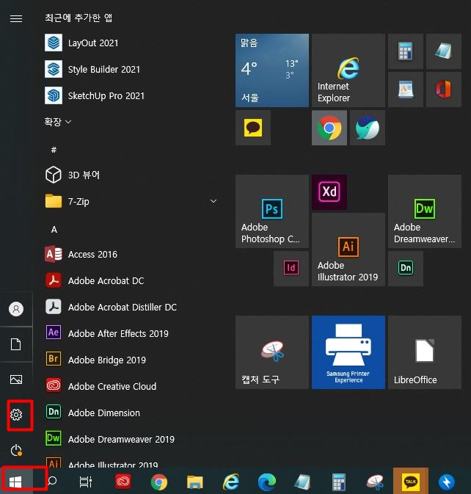
Task: Open the blue lightning app on taskbar
Action: tap(447, 482)
